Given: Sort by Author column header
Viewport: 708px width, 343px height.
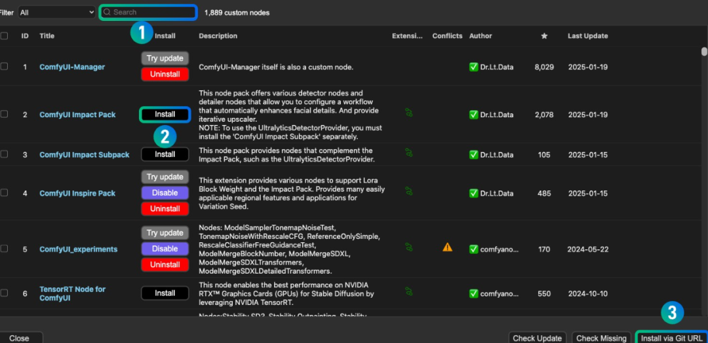Looking at the screenshot, I should tap(481, 36).
